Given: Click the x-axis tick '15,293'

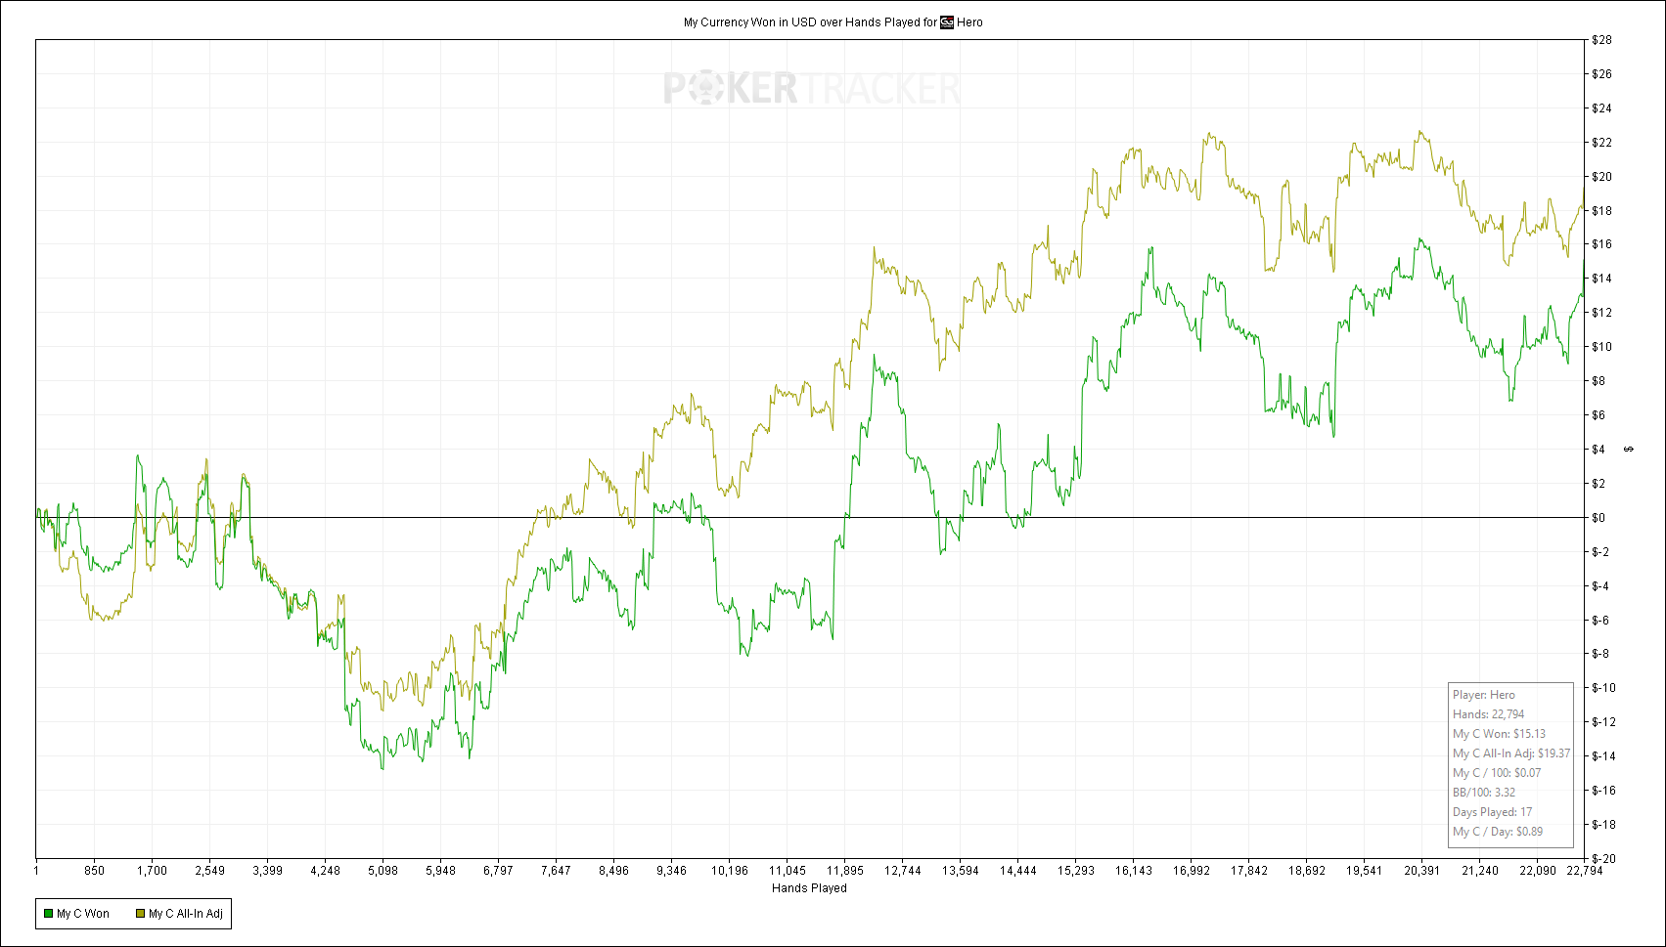Looking at the screenshot, I should pos(1075,871).
